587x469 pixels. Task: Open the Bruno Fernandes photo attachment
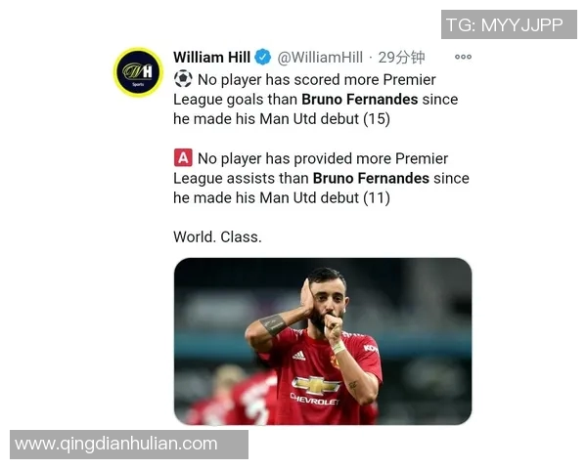(x=323, y=341)
